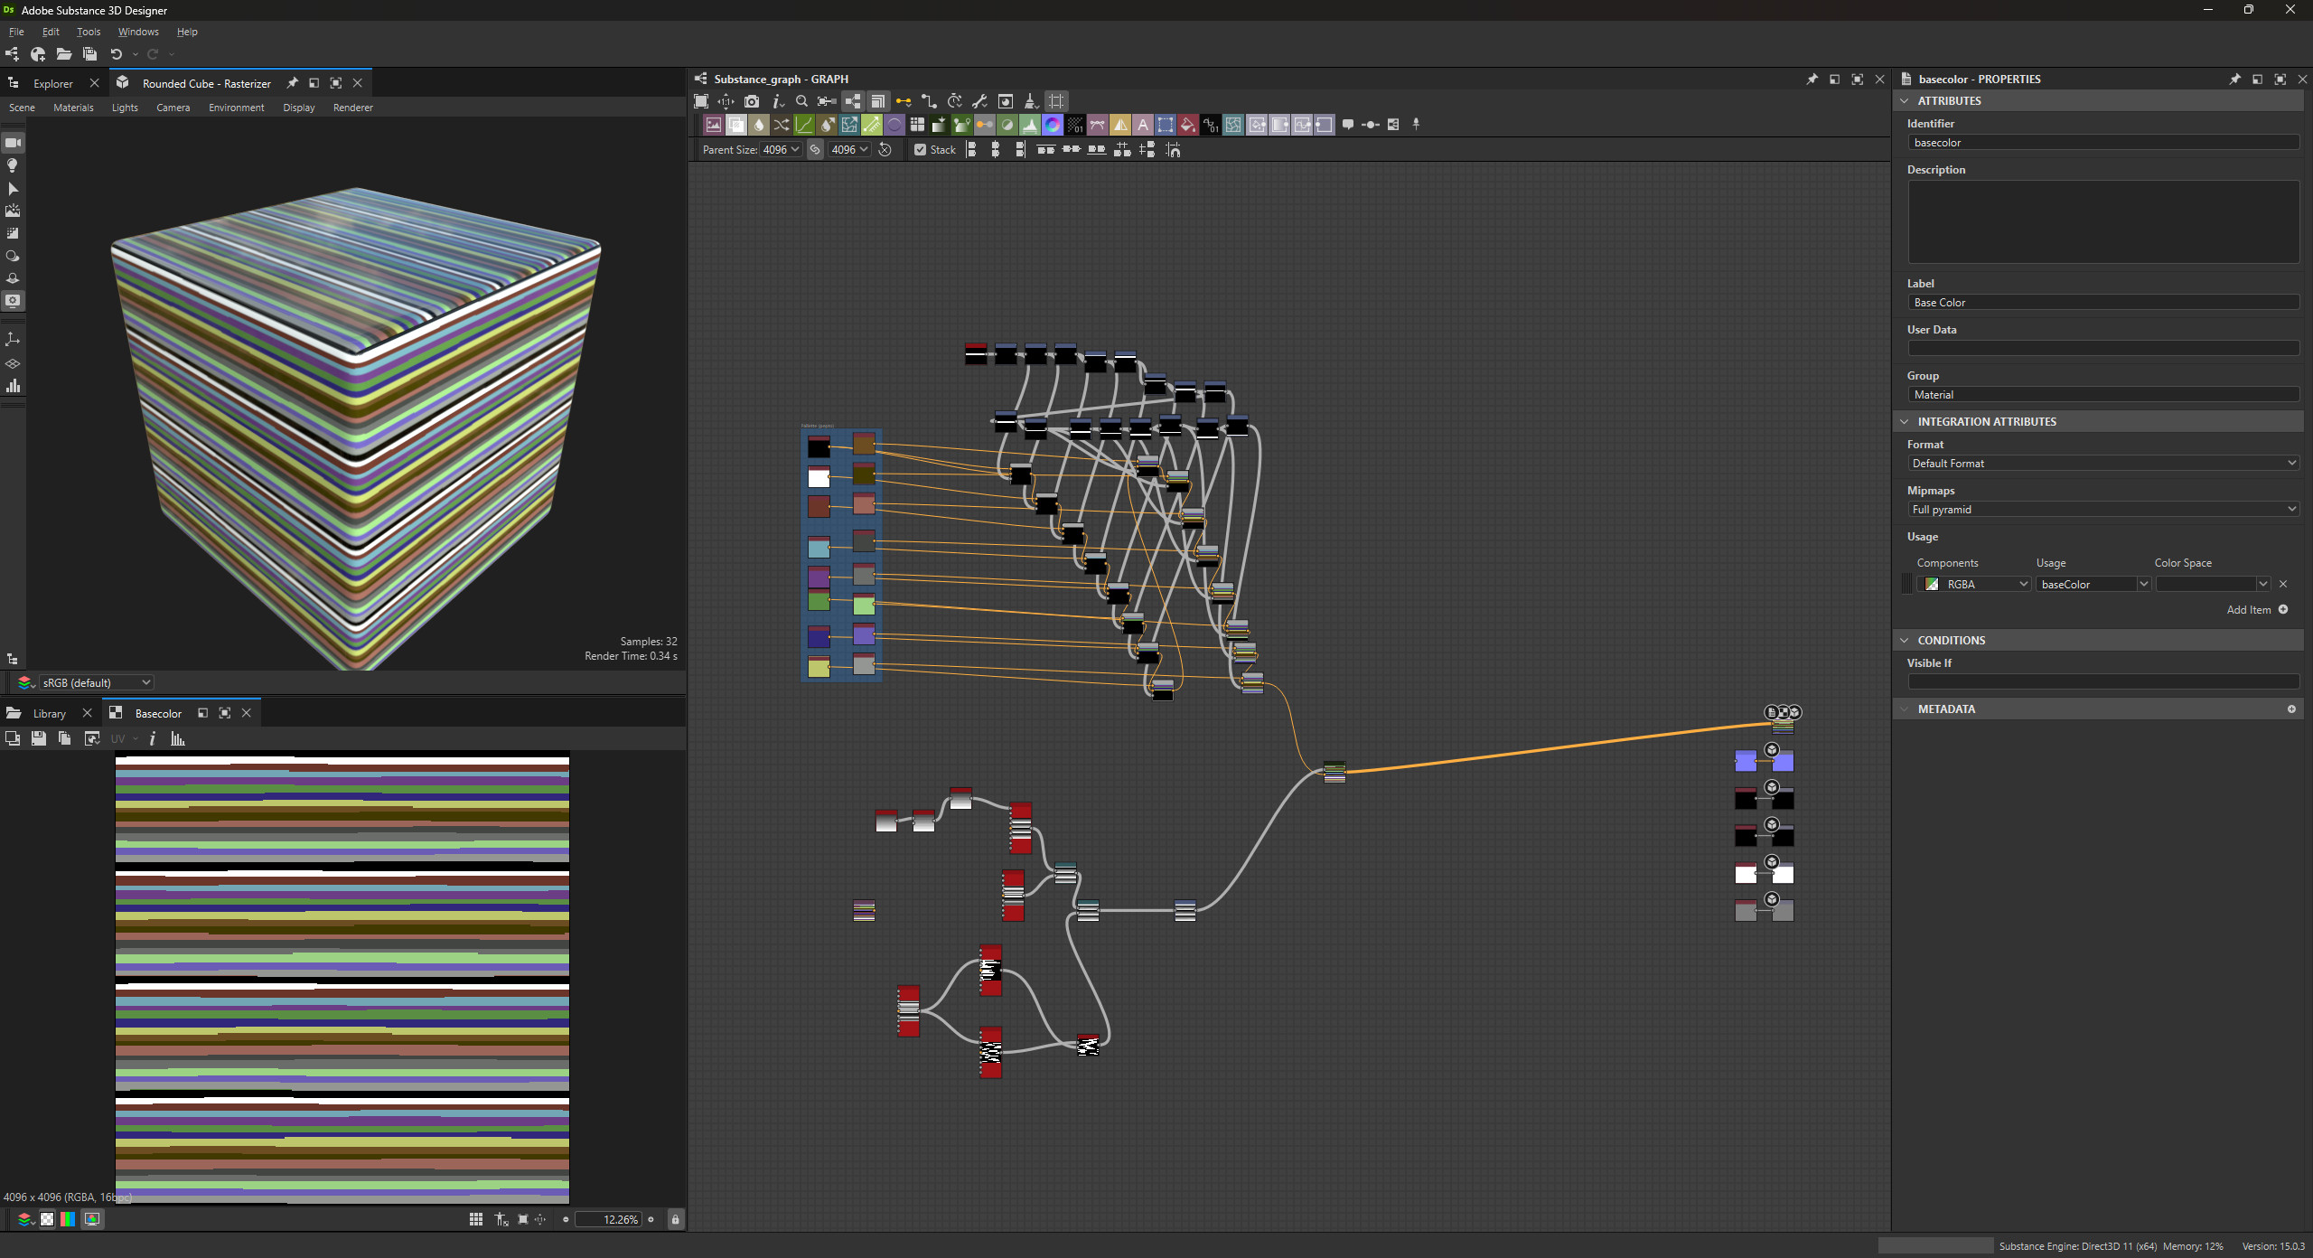This screenshot has height=1258, width=2313.
Task: Open the Mipmaps Full pyramid dropdown
Action: (2102, 510)
